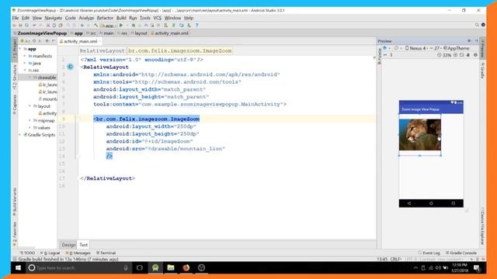
Task: Switch to the Design tab
Action: pos(68,245)
